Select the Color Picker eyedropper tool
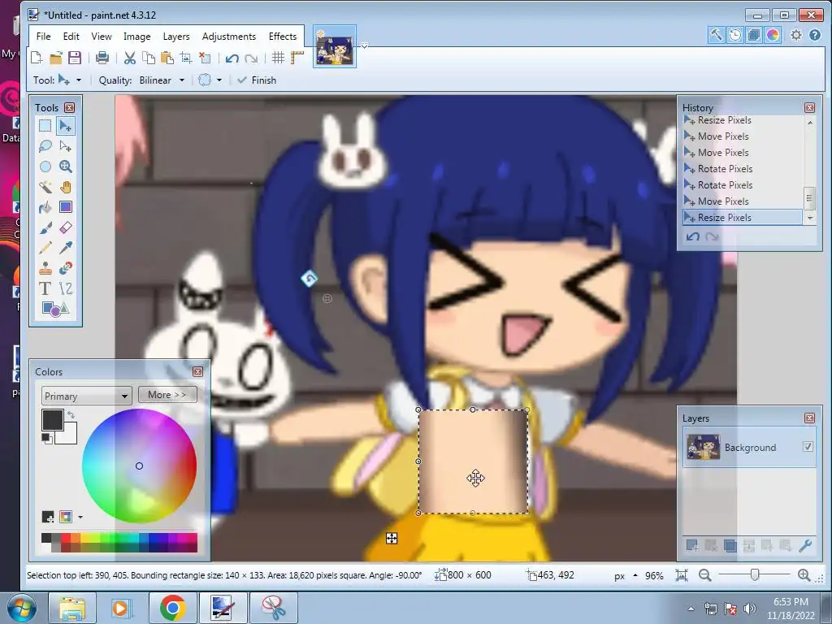Image resolution: width=832 pixels, height=624 pixels. point(65,248)
